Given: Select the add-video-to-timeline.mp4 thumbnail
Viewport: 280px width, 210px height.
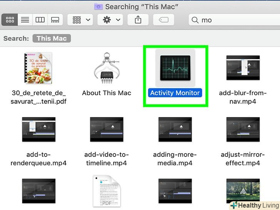Looking at the screenshot, I should click(x=107, y=130).
